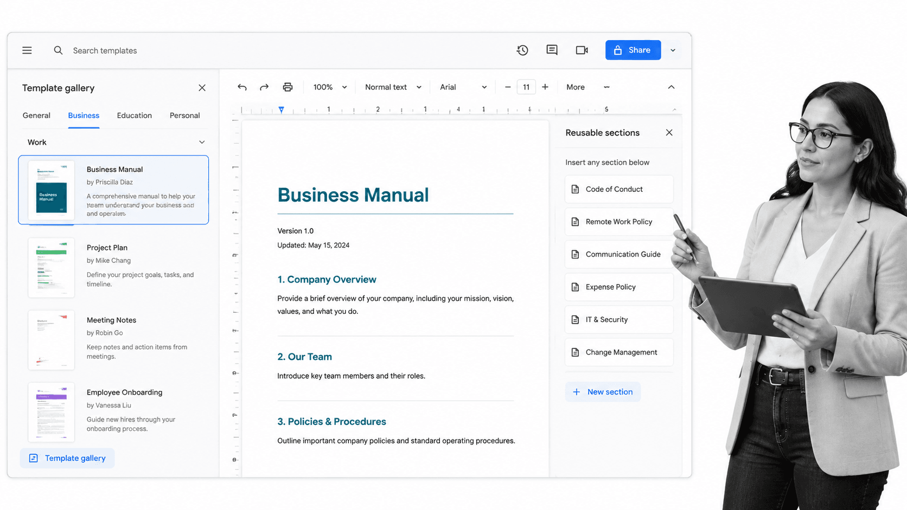This screenshot has width=907, height=510.
Task: Open version history clock icon
Action: [x=522, y=50]
